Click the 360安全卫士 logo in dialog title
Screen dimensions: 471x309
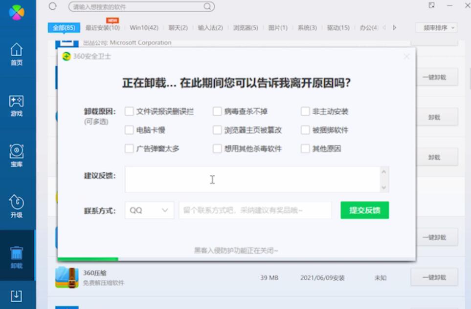click(66, 56)
